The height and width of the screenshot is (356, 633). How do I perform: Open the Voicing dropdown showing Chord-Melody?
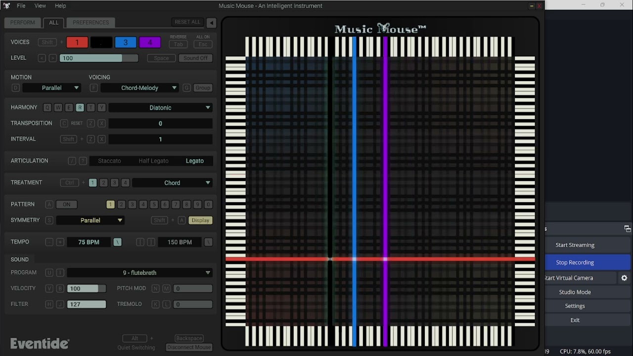click(x=140, y=88)
